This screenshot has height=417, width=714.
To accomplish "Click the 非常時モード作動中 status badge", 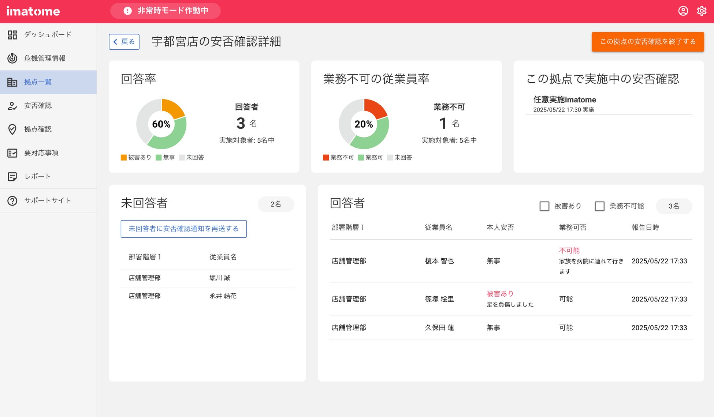I will tap(166, 11).
